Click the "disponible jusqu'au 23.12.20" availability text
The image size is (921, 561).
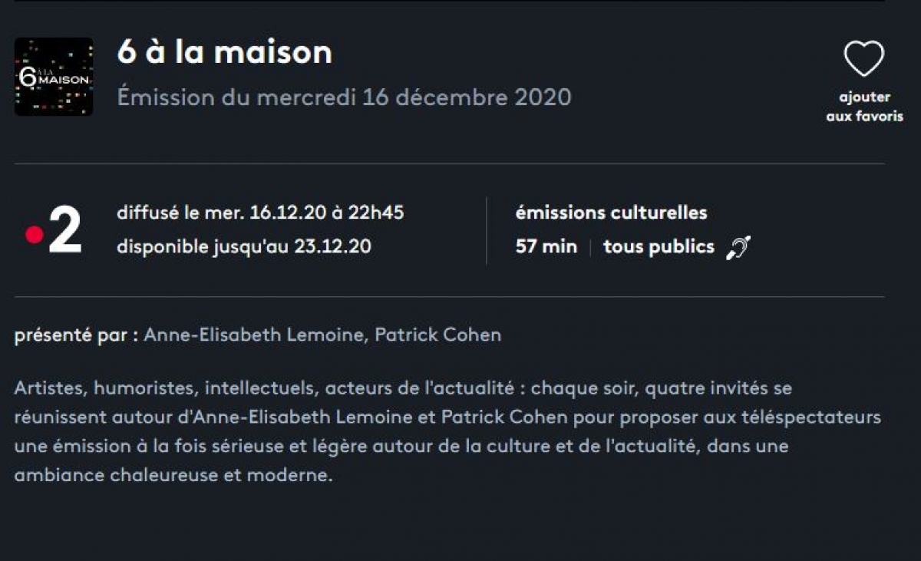[x=244, y=247]
